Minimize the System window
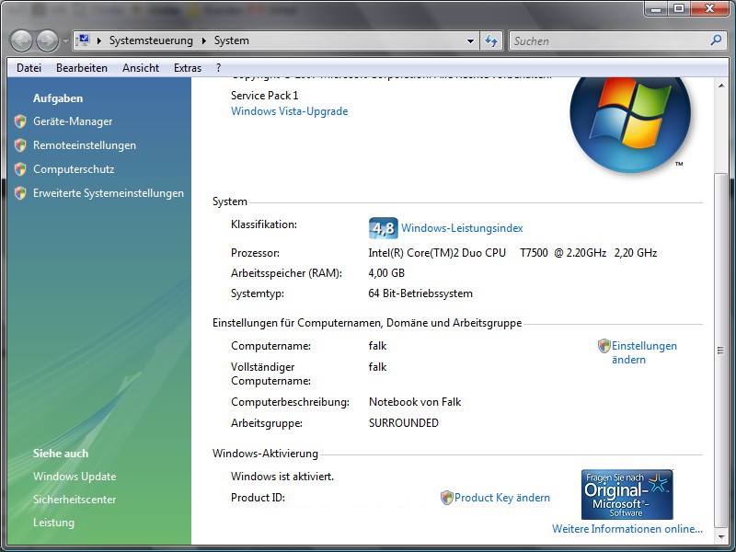 656,8
